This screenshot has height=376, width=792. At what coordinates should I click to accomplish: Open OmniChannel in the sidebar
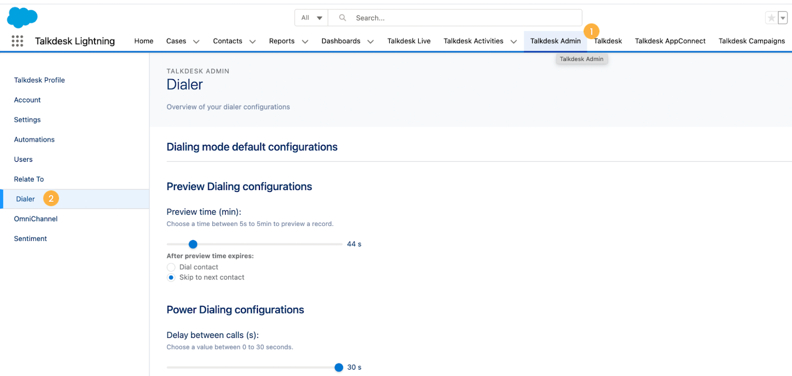[36, 219]
